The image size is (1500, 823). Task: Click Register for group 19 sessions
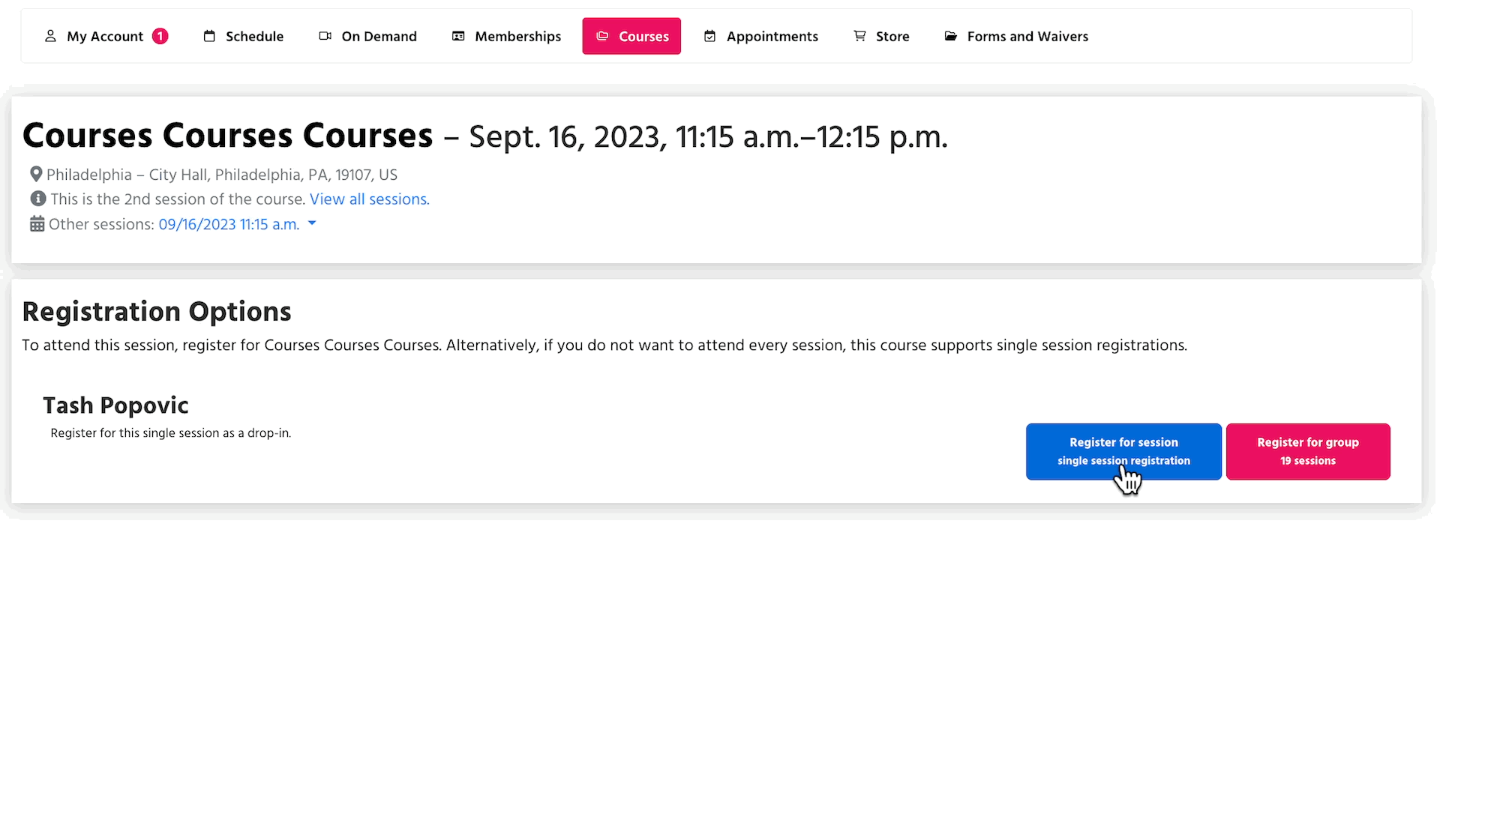[1308, 451]
